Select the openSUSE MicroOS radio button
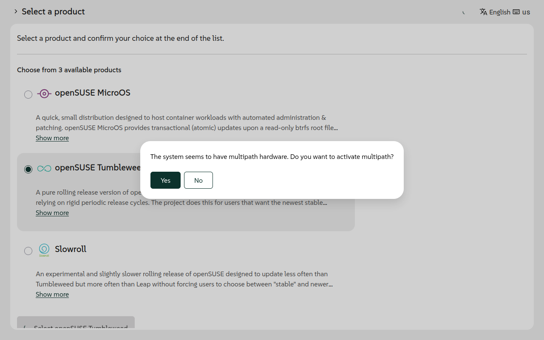The image size is (544, 340). [28, 94]
